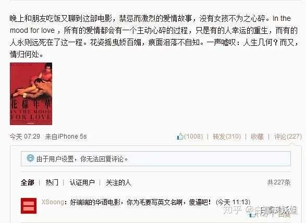Open the 评论(227) comments link
Viewport: 306px width, 223px height.
(x=288, y=137)
